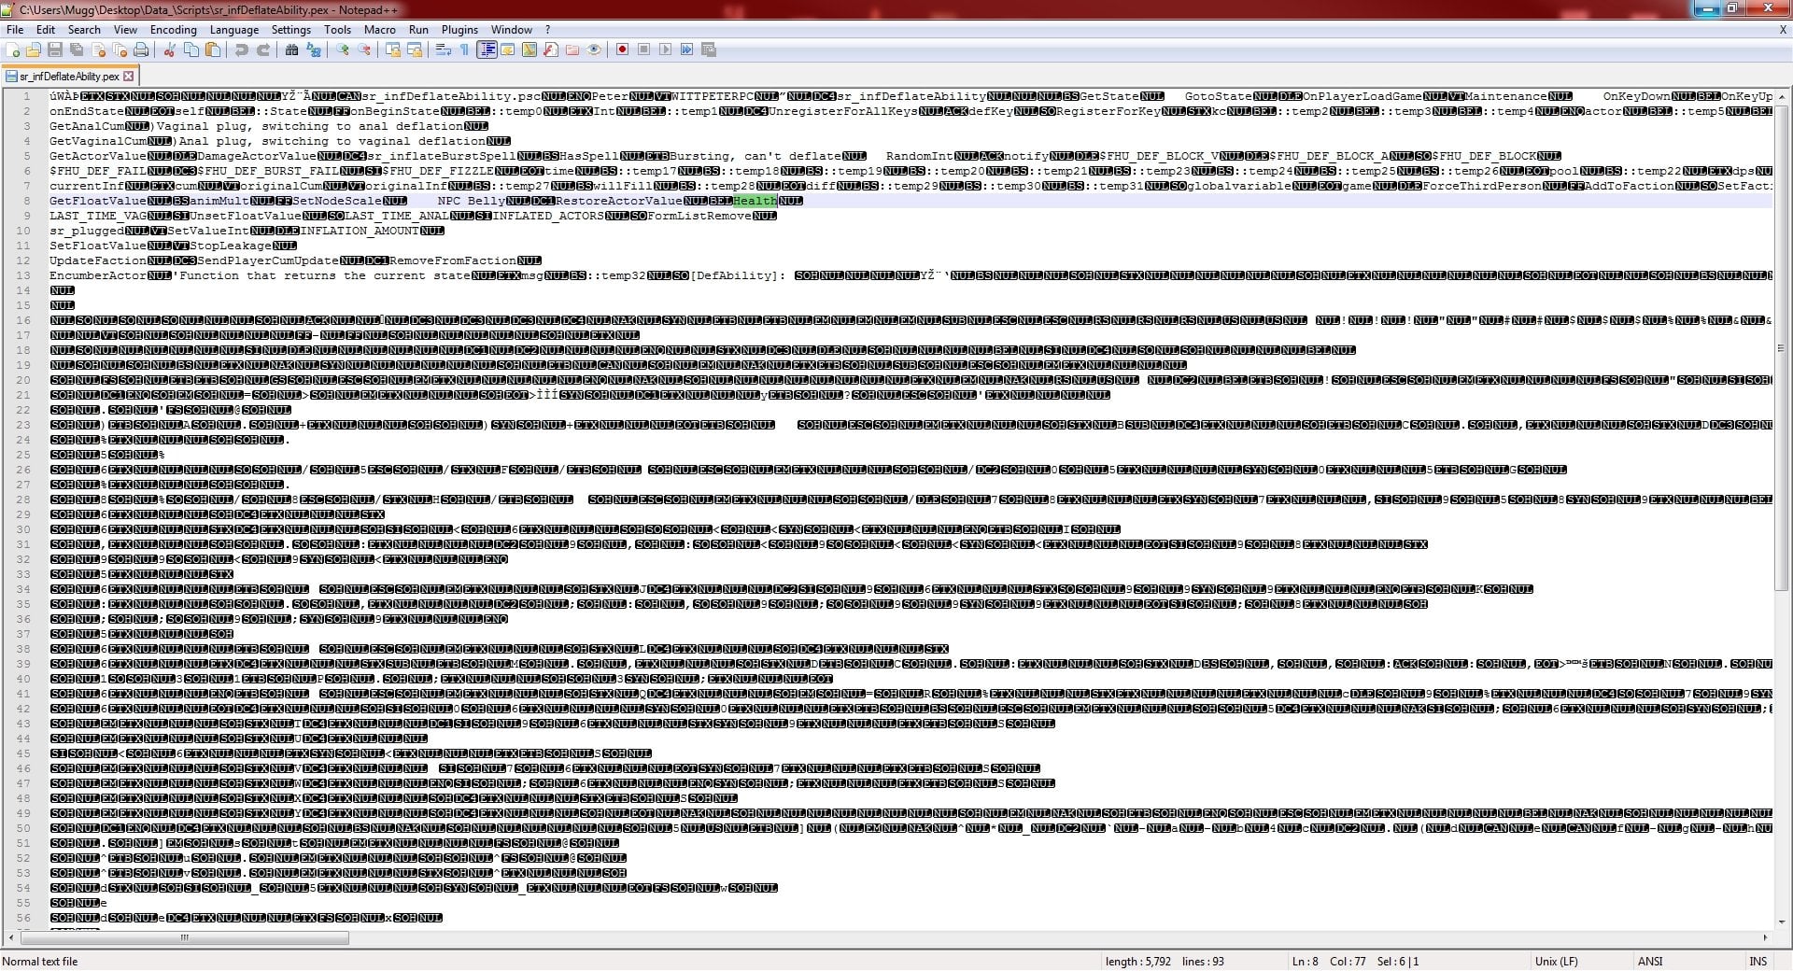Undo the last action
1793x971 pixels.
click(242, 49)
